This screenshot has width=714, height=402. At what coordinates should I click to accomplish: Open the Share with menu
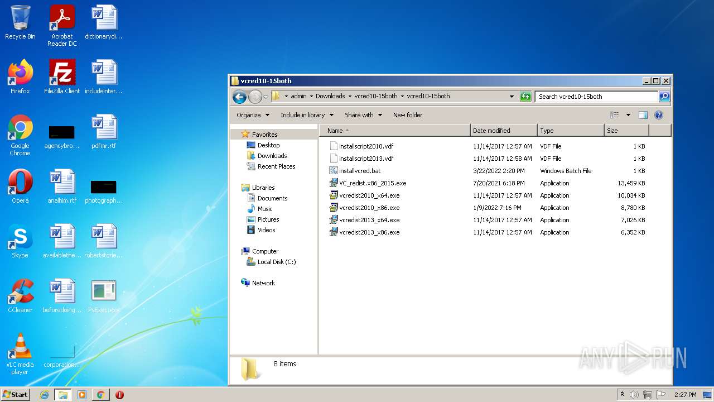363,115
